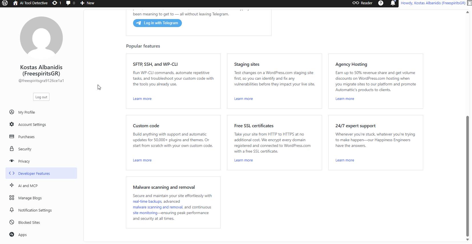This screenshot has width=472, height=244.
Task: Select Developer Features in sidebar
Action: click(x=41, y=173)
